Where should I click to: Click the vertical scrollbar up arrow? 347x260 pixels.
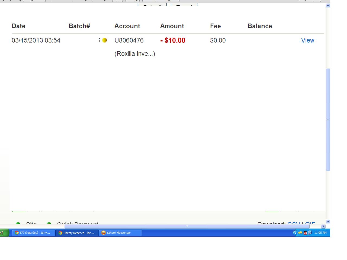coord(328,5)
